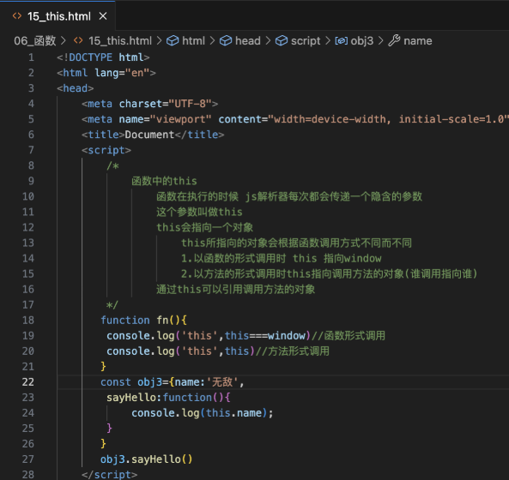The width and height of the screenshot is (509, 480).
Task: Expand chevron after html breadcrumb
Action: tap(212, 41)
